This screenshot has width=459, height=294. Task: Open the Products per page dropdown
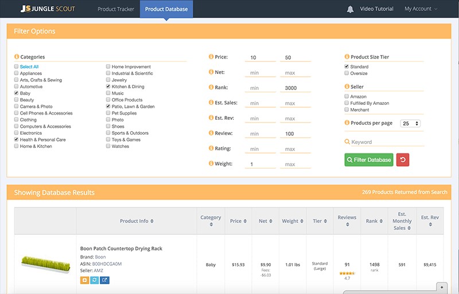411,123
